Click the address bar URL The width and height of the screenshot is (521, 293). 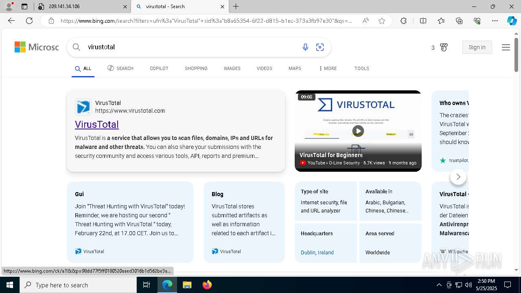coord(206,21)
